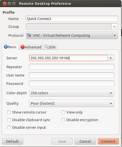Tick the View only checkbox

coord(63,112)
